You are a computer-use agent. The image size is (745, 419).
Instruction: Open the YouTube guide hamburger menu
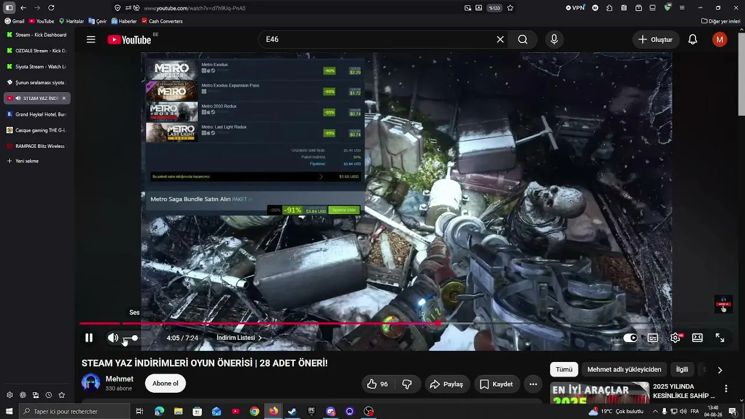point(91,40)
